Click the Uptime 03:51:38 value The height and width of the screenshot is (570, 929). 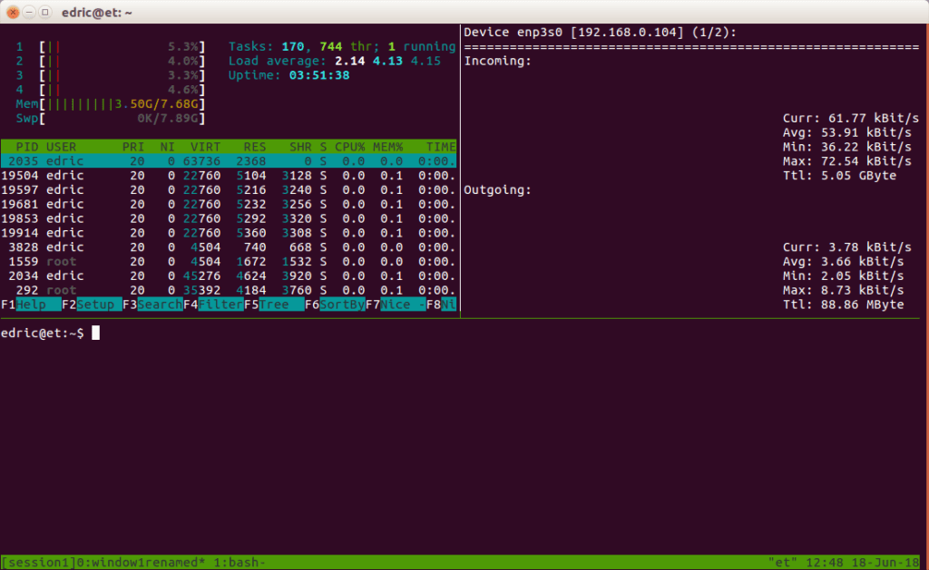pyautogui.click(x=319, y=75)
